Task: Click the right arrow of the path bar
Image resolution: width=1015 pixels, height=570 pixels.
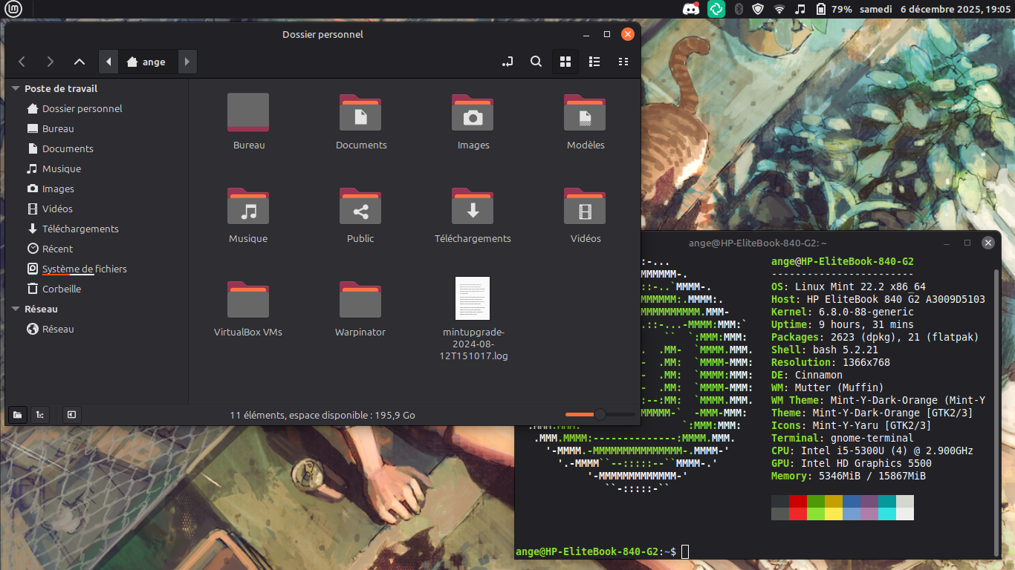Action: [x=187, y=62]
